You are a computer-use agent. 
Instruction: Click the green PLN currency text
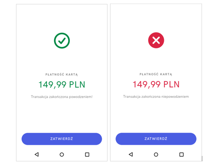[x=77, y=85]
